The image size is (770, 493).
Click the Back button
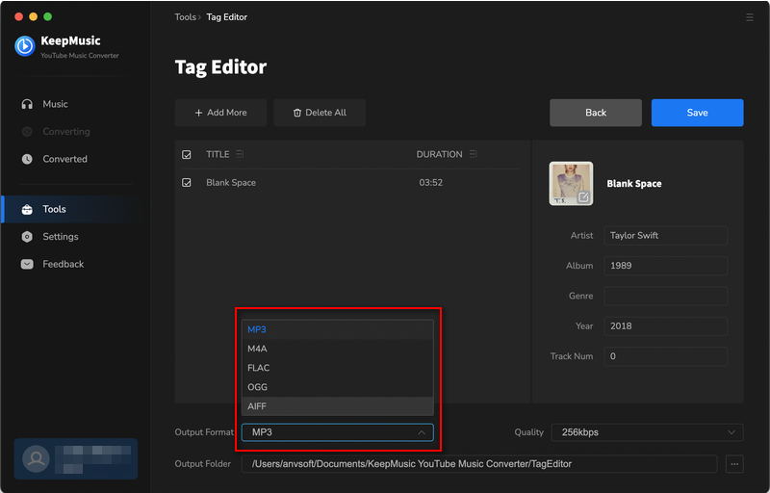[x=596, y=113]
